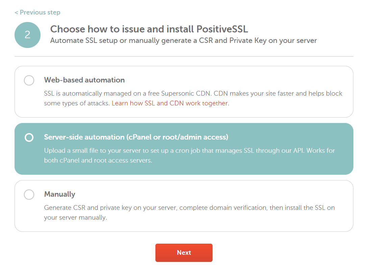
Task: Click the cron job description in the teal card
Action: tap(189, 150)
